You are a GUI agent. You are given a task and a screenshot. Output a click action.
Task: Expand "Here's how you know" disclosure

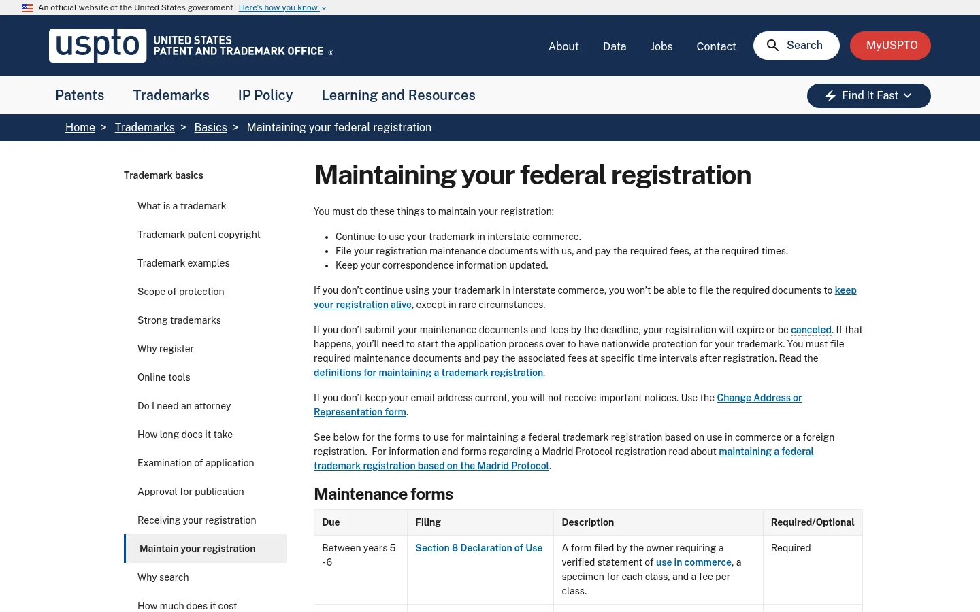[282, 7]
